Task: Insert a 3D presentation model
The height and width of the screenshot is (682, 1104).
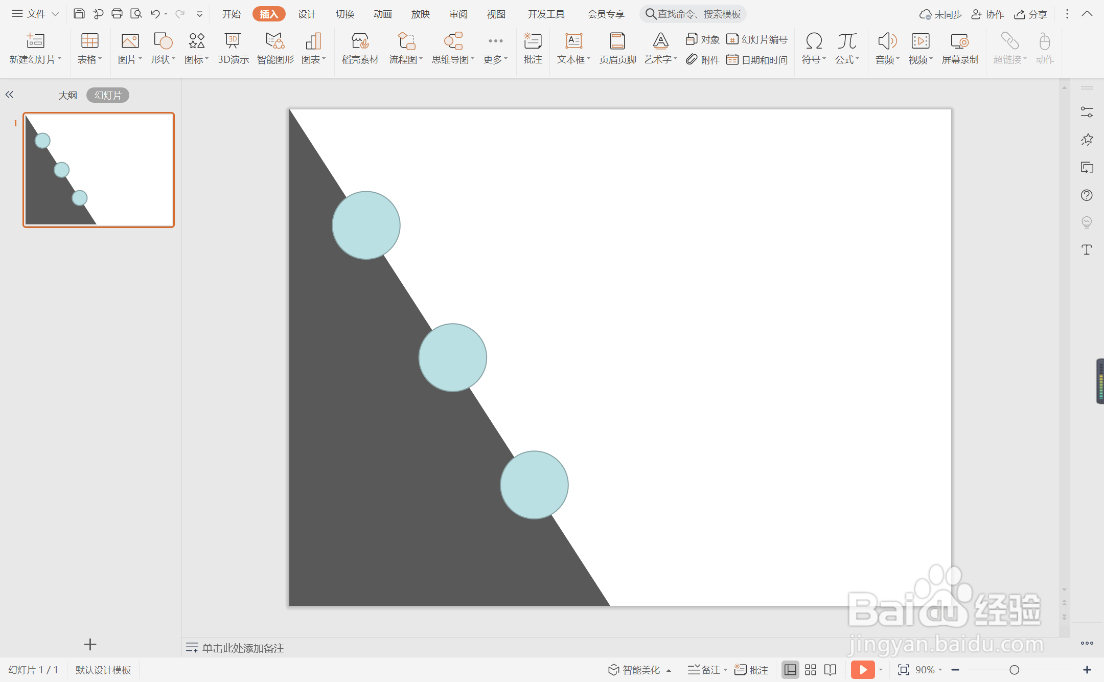Action: pos(233,48)
